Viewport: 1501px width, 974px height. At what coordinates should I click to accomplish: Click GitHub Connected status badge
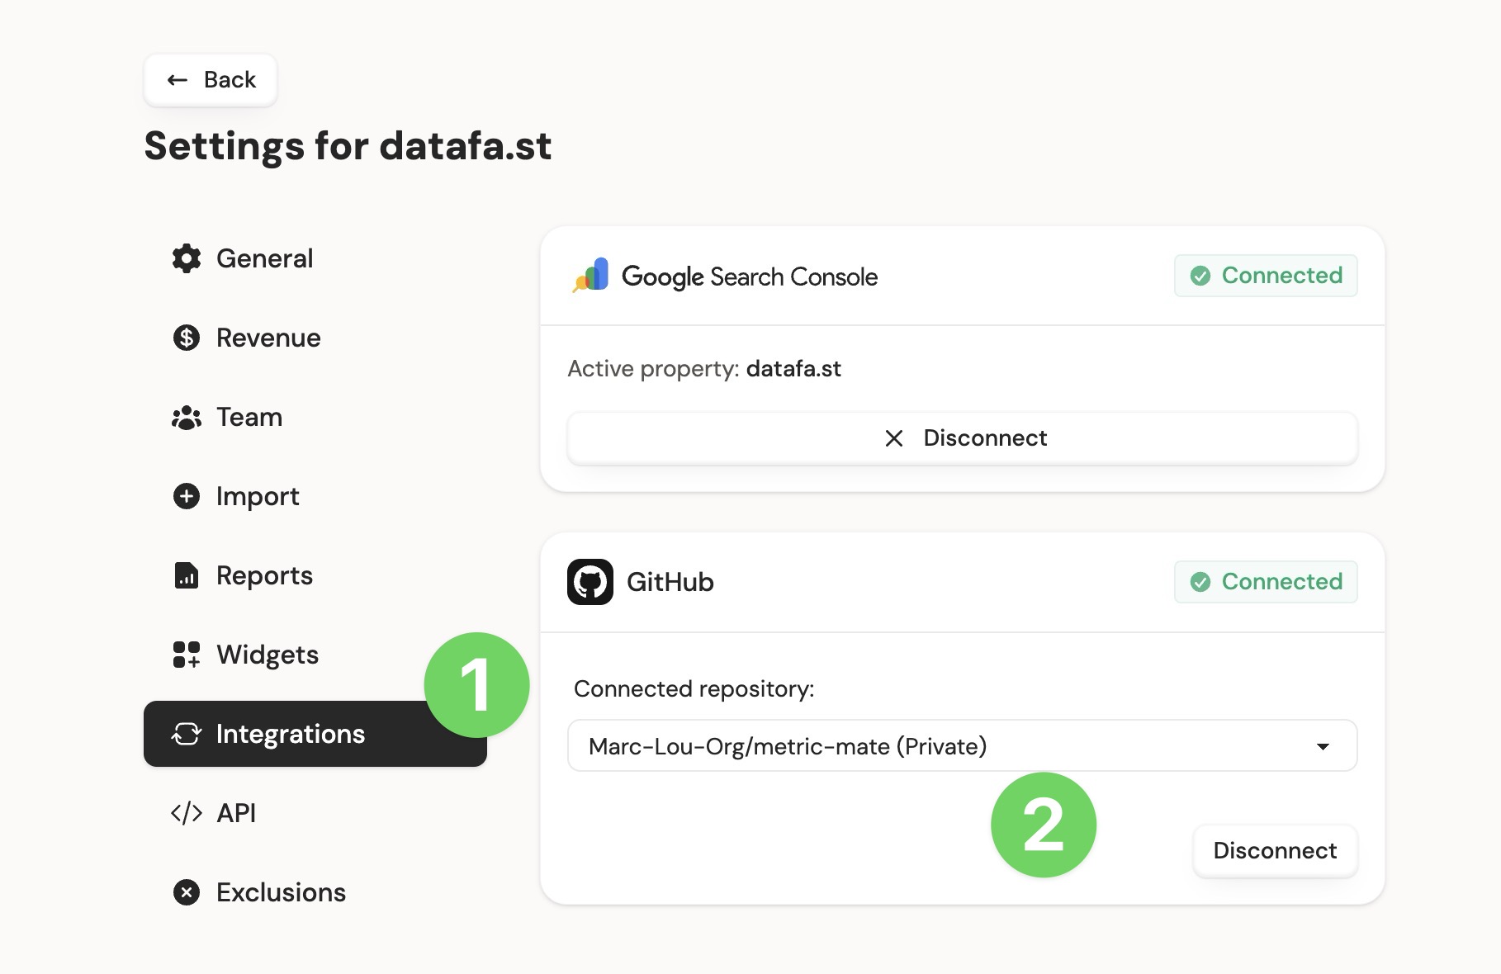pyautogui.click(x=1266, y=582)
